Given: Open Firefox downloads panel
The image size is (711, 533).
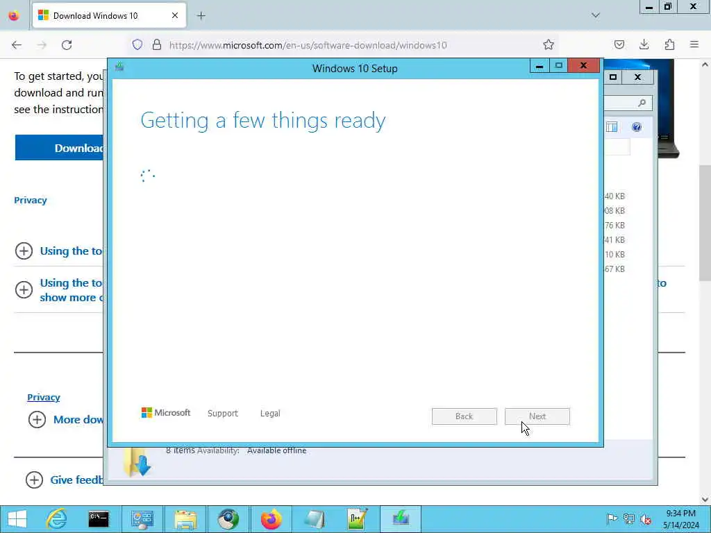Looking at the screenshot, I should 644,44.
